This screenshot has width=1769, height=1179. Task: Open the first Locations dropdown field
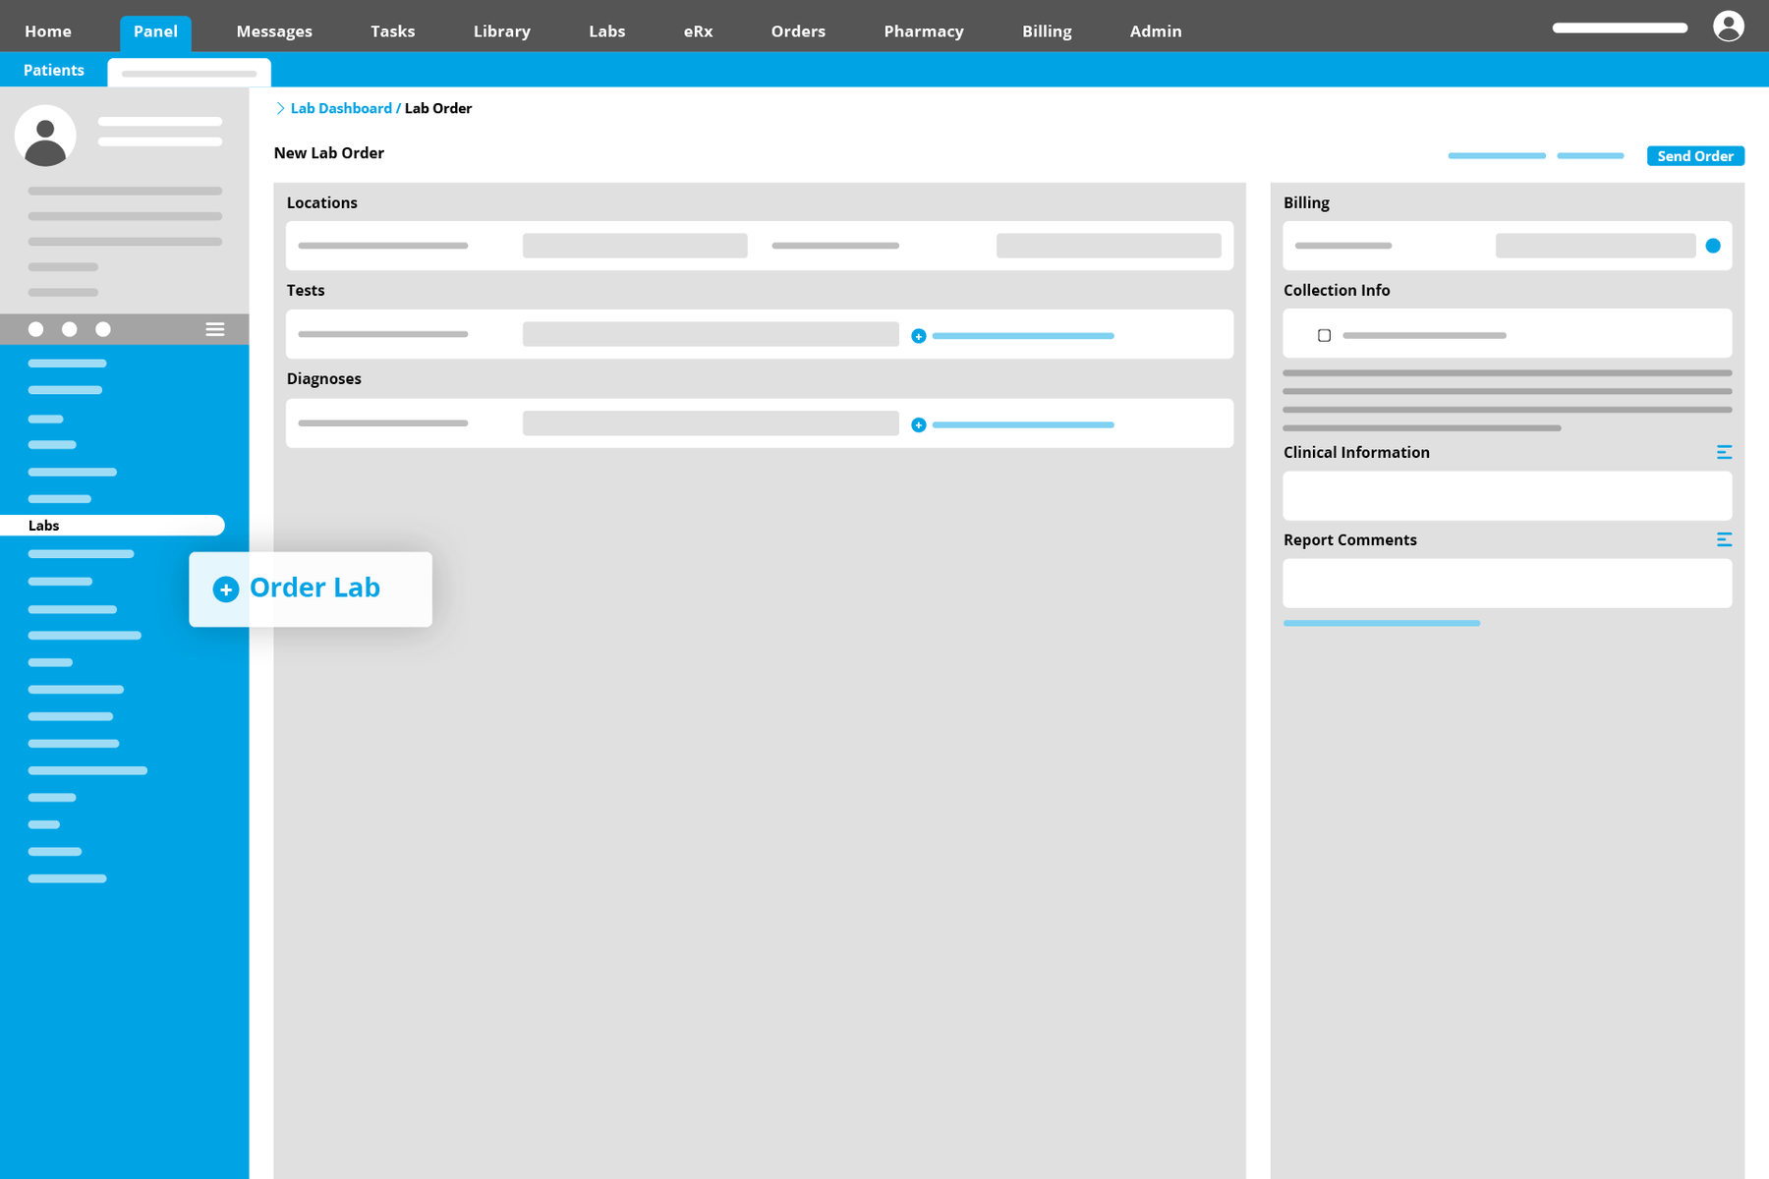pyautogui.click(x=634, y=246)
